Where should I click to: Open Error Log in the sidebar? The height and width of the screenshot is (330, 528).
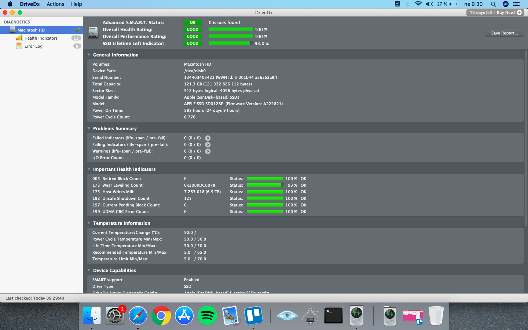point(41,46)
